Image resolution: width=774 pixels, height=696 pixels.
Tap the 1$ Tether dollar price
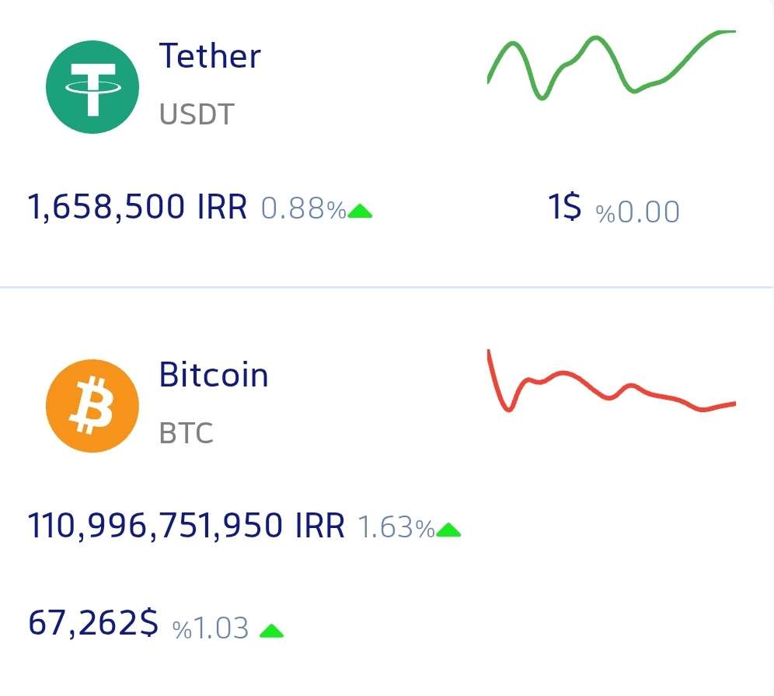click(565, 208)
